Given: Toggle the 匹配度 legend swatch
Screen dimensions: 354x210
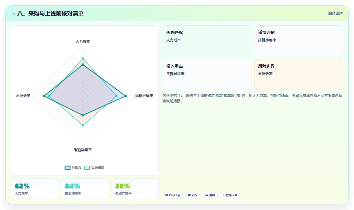Looking at the screenshot, I should (67, 168).
